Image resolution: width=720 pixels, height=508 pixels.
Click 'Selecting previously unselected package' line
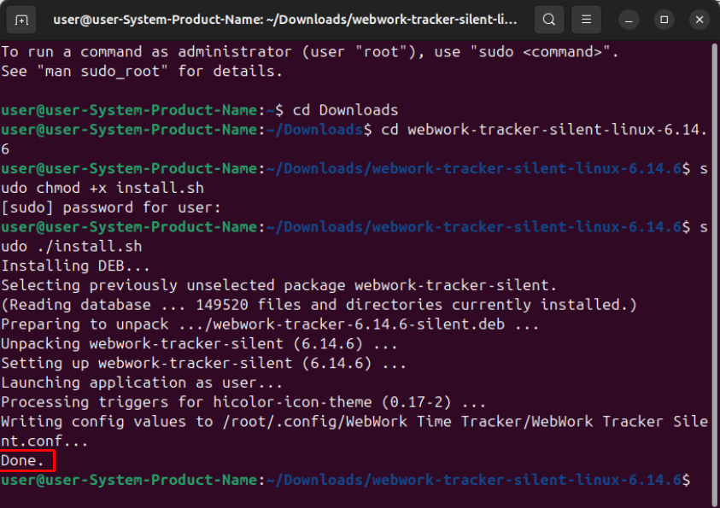point(278,285)
